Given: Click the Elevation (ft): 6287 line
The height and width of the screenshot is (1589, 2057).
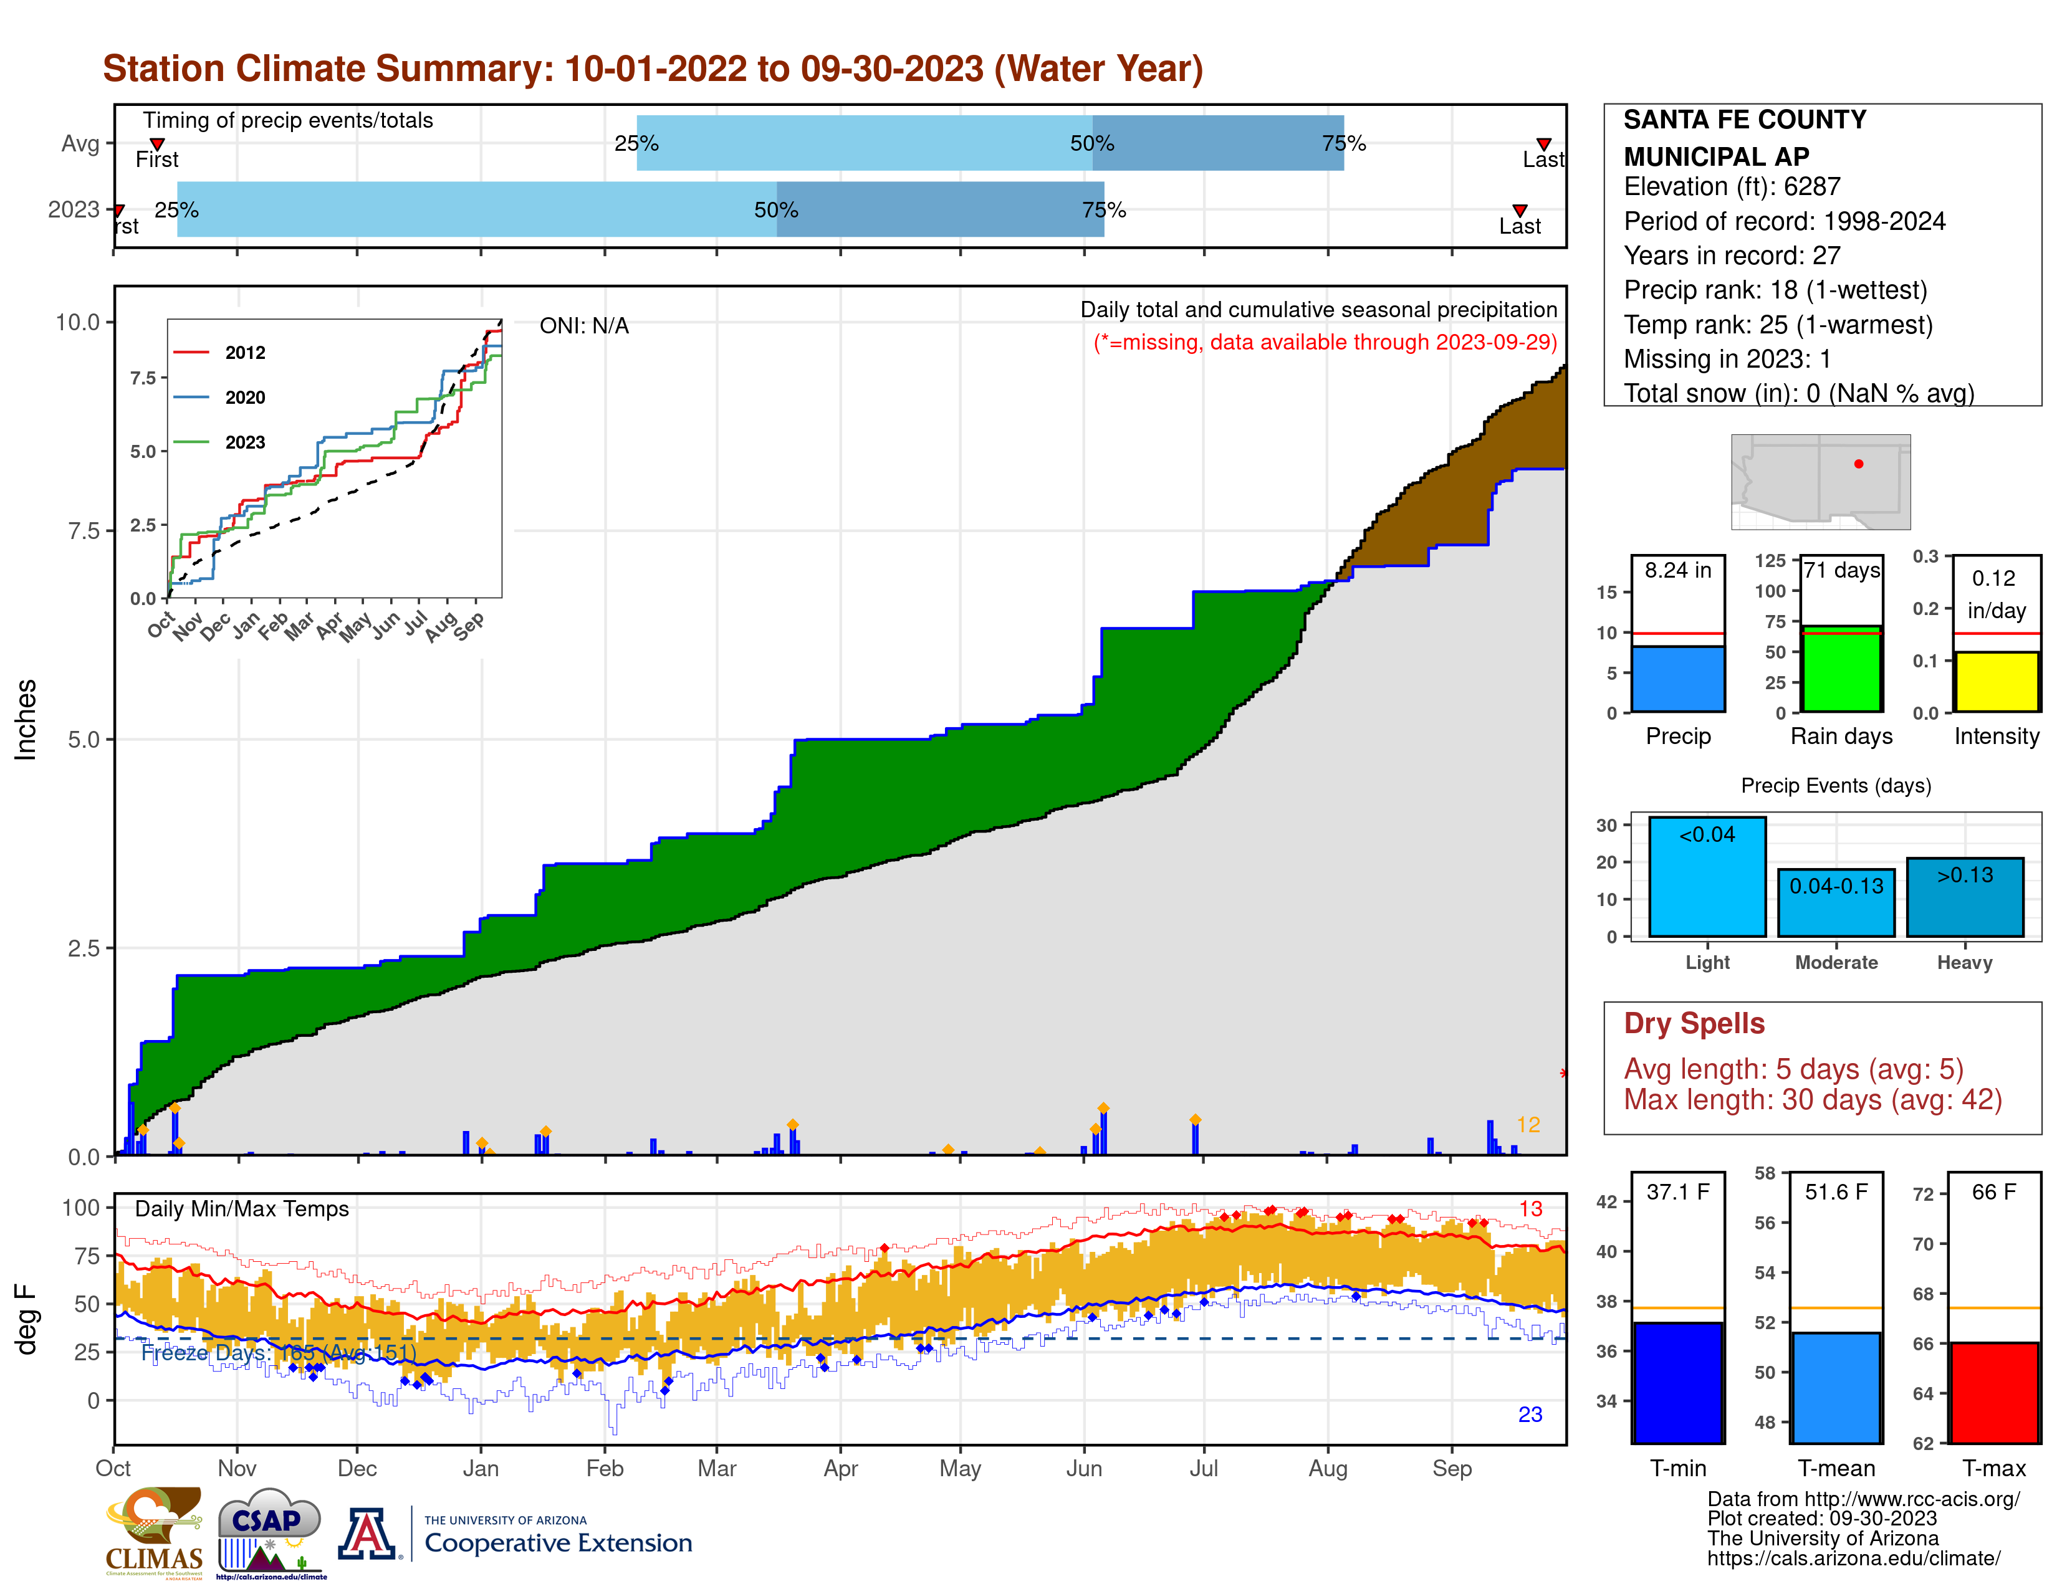Looking at the screenshot, I should (x=1731, y=186).
